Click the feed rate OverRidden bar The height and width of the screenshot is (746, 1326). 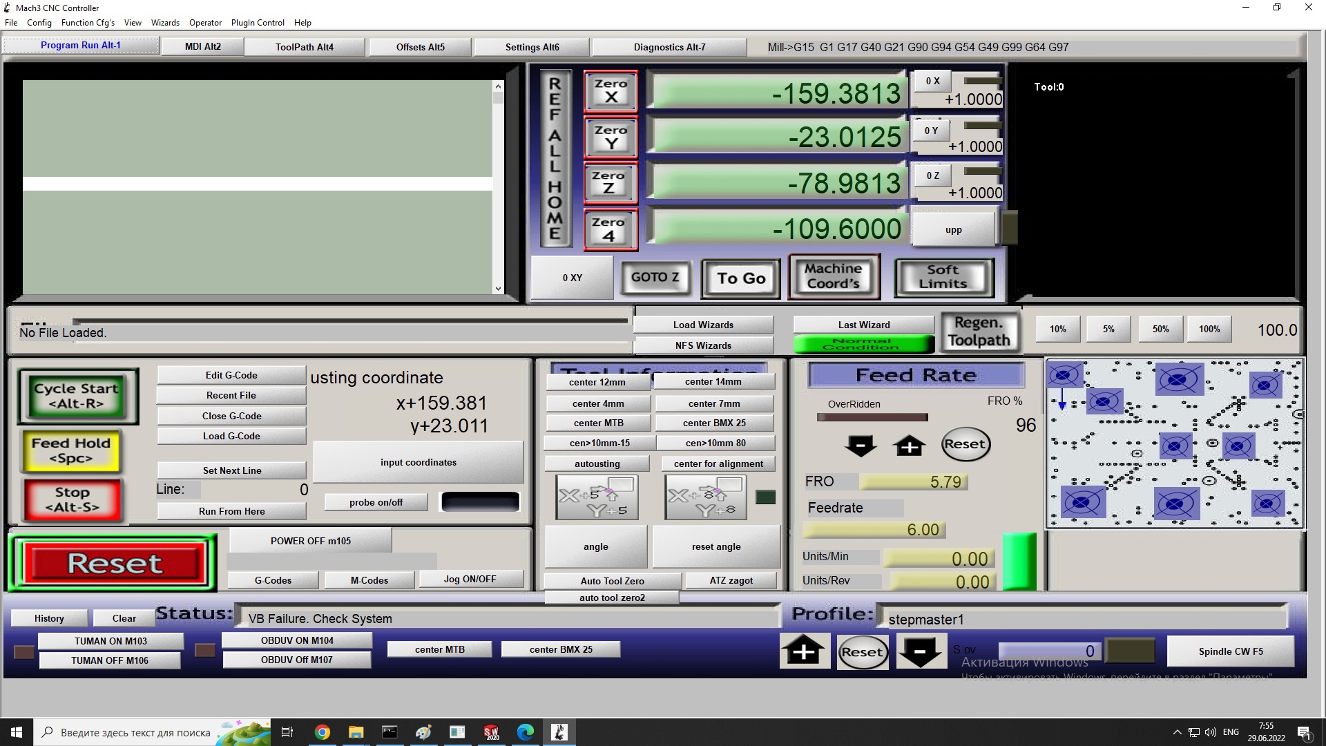coord(872,417)
